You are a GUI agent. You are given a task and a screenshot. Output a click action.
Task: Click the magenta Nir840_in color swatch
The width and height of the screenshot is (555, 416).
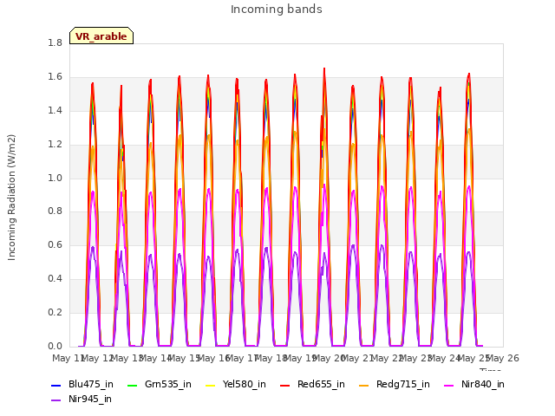(x=449, y=385)
